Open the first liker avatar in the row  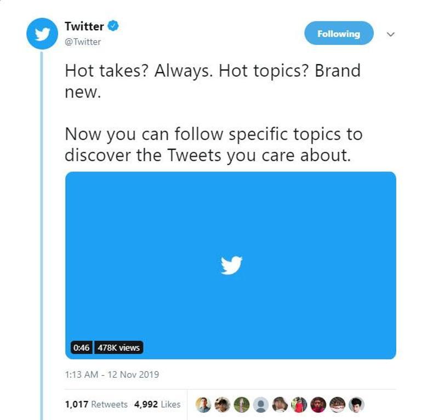[203, 405]
